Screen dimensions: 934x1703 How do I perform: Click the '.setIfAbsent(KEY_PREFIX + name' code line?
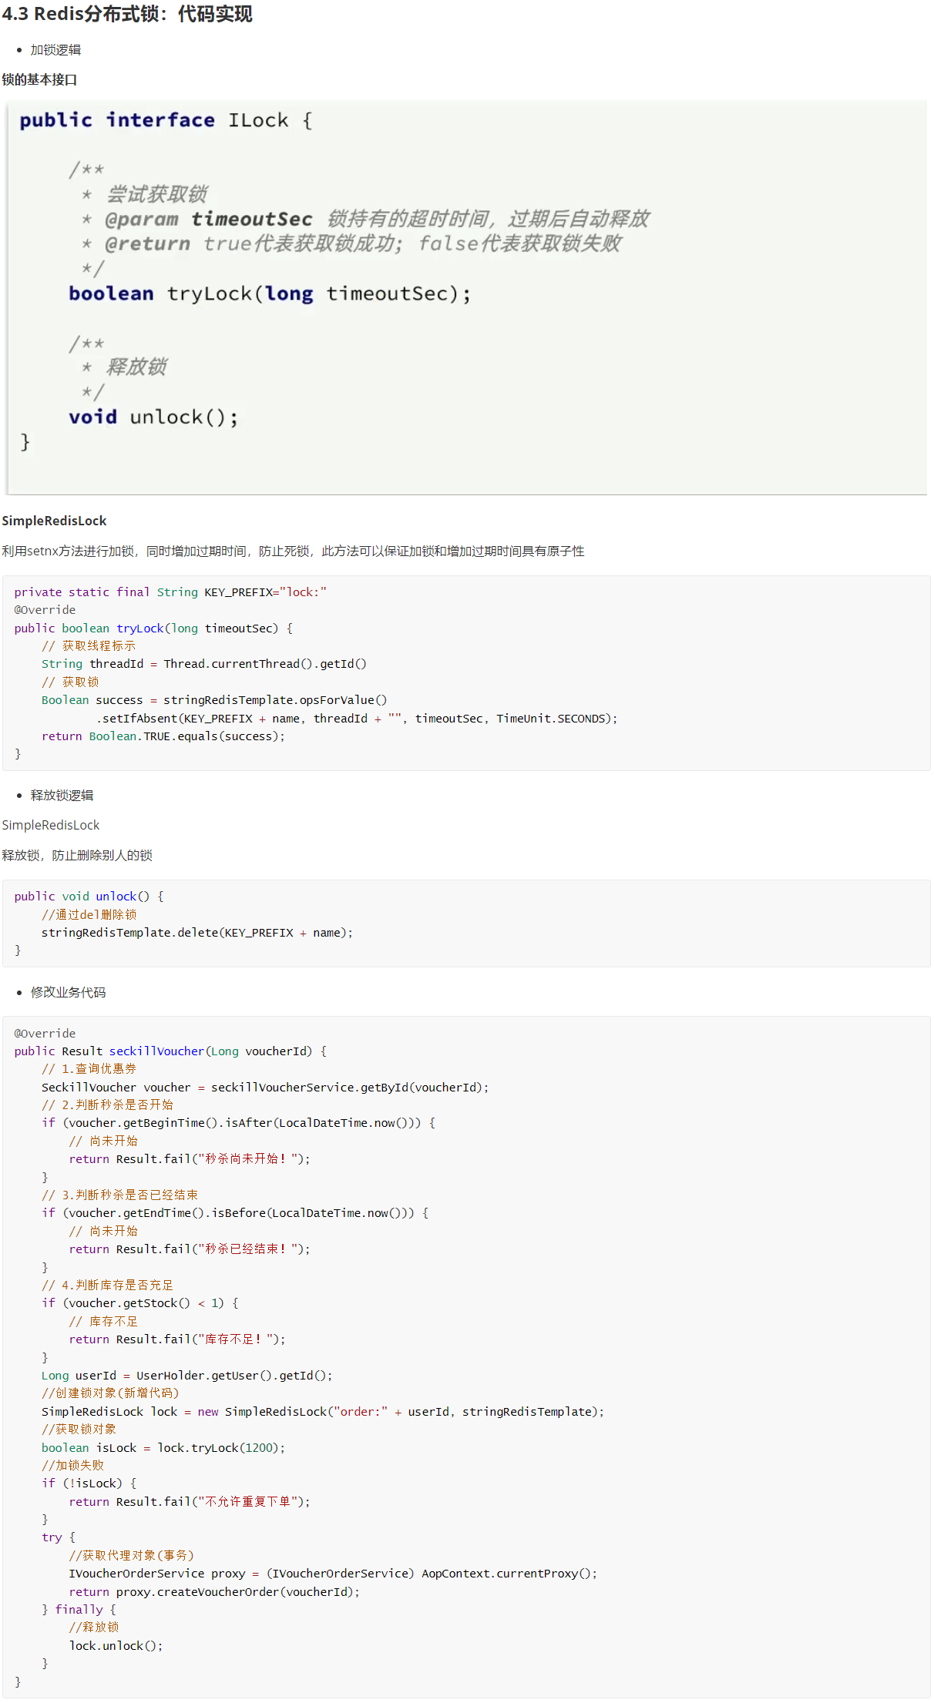coord(356,719)
